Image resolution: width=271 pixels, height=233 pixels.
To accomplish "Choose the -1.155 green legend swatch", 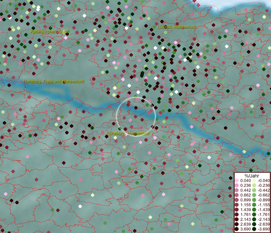I will coord(254,205).
